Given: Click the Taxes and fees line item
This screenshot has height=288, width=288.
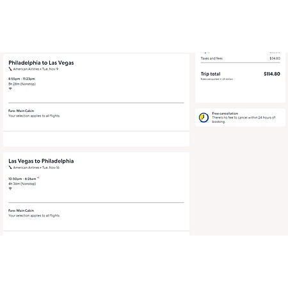Looking at the screenshot, I should click(241, 58).
